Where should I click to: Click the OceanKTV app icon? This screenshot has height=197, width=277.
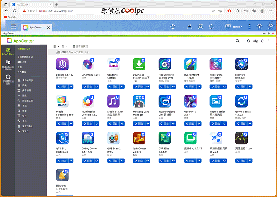(190, 101)
